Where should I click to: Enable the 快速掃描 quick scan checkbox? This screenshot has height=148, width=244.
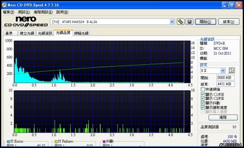click(x=202, y=89)
